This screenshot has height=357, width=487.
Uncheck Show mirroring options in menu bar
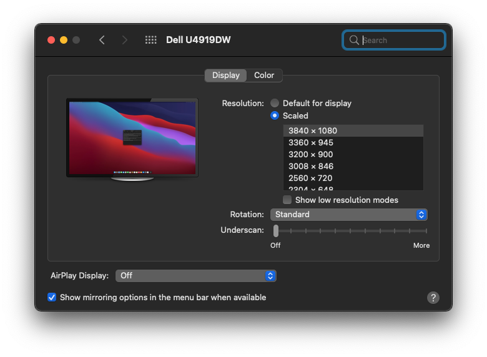pyautogui.click(x=52, y=298)
